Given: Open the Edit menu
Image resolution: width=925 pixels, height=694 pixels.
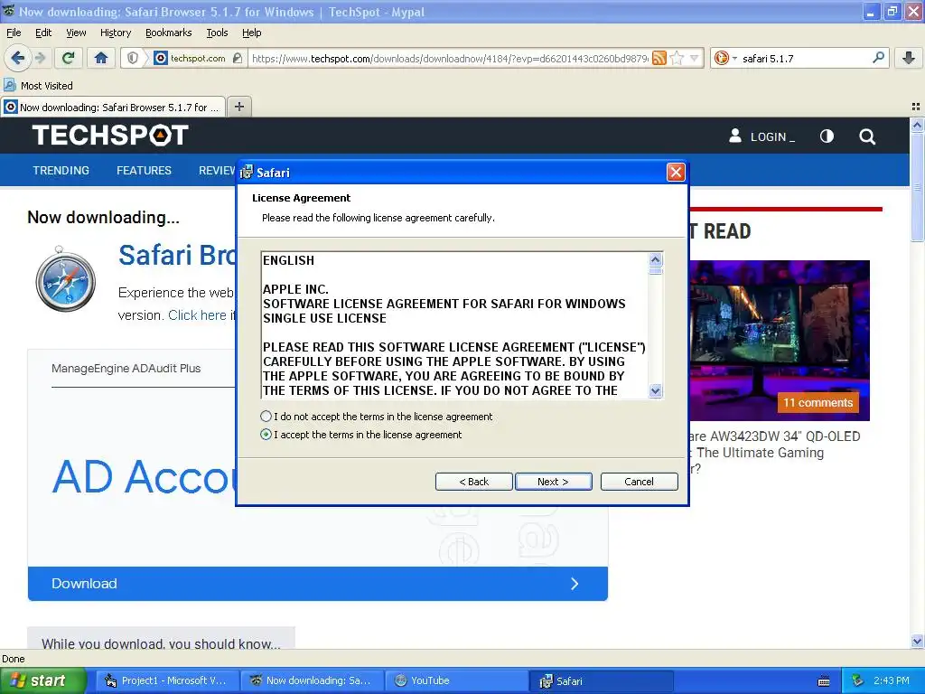Looking at the screenshot, I should (43, 33).
